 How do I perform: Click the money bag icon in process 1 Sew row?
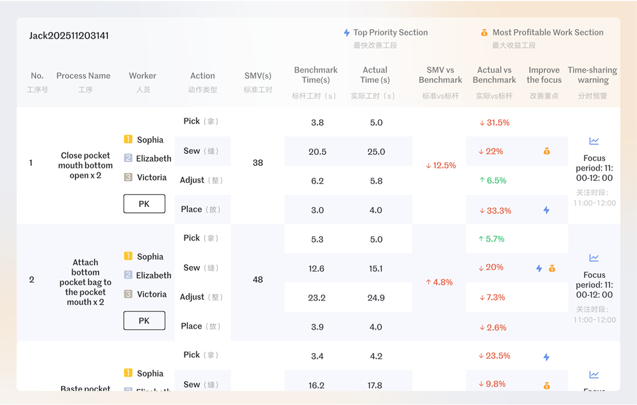pyautogui.click(x=546, y=152)
